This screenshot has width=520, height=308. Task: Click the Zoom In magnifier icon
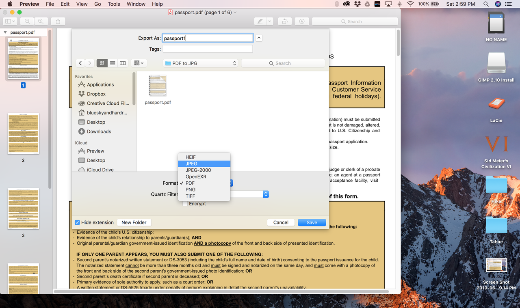[x=41, y=22]
